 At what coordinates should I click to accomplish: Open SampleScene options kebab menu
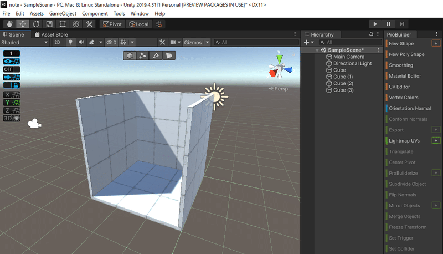click(x=378, y=50)
